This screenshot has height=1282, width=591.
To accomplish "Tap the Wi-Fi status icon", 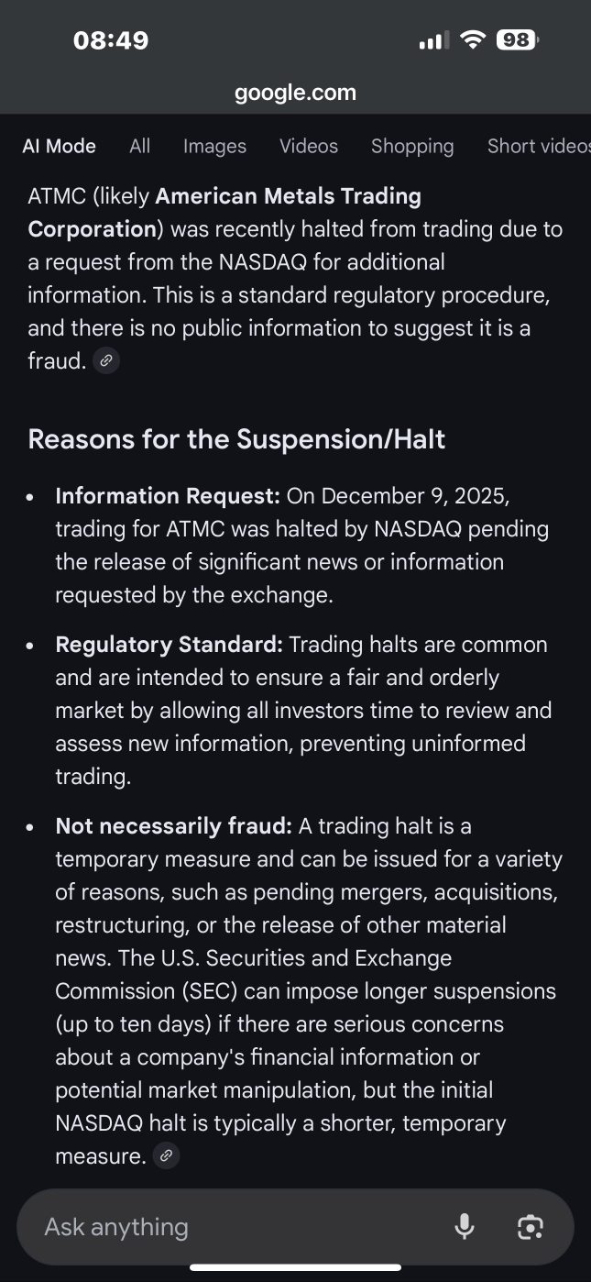I will [x=473, y=40].
